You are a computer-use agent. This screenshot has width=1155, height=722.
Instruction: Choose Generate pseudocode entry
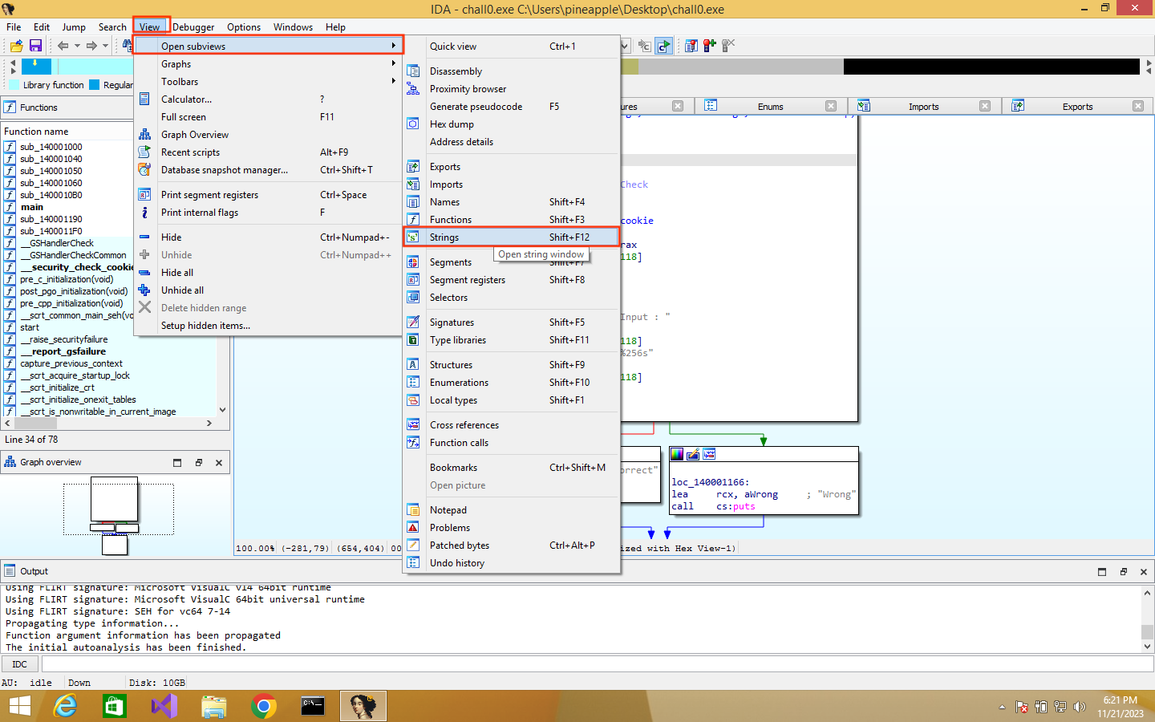(x=512, y=106)
